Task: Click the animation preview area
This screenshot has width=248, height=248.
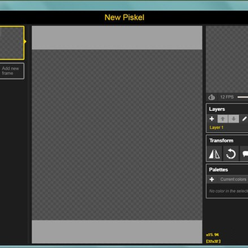Action: (x=227, y=59)
